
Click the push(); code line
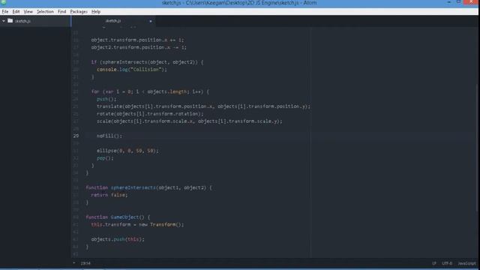click(x=106, y=99)
